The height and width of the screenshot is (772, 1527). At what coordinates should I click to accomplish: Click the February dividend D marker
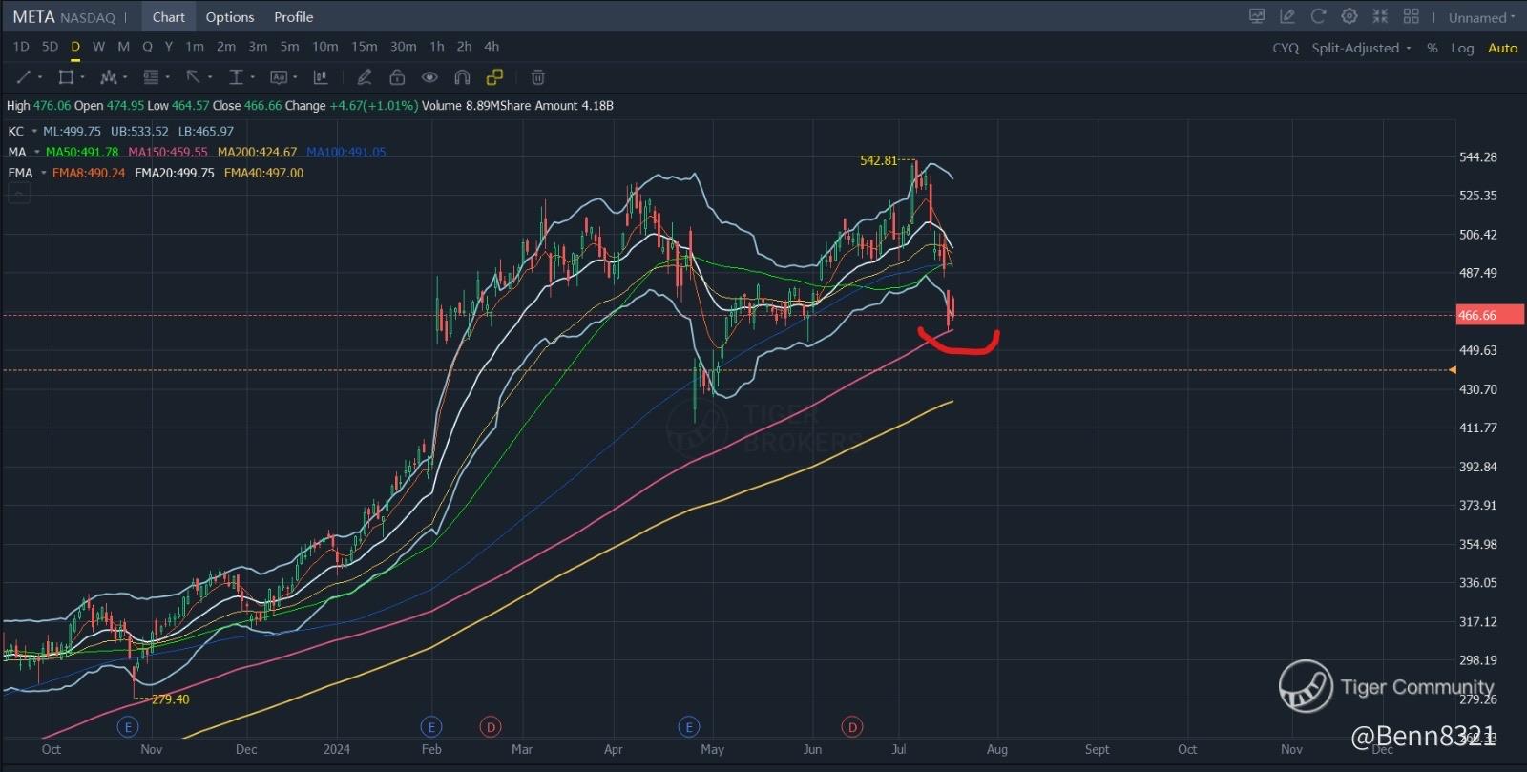(491, 727)
